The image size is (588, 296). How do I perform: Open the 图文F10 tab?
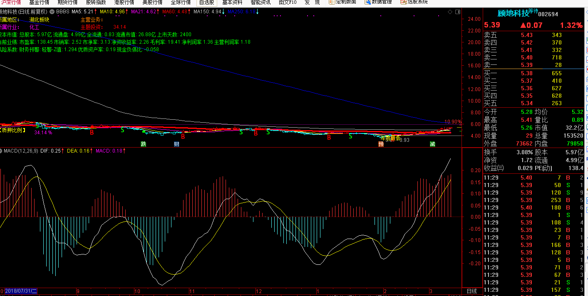tap(288, 2)
